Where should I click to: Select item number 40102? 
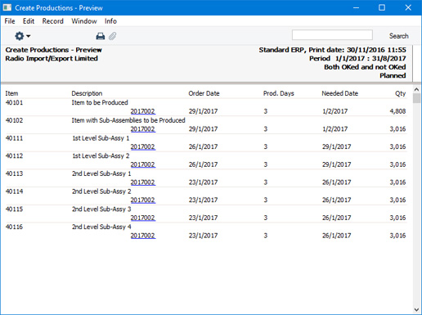tap(14, 120)
